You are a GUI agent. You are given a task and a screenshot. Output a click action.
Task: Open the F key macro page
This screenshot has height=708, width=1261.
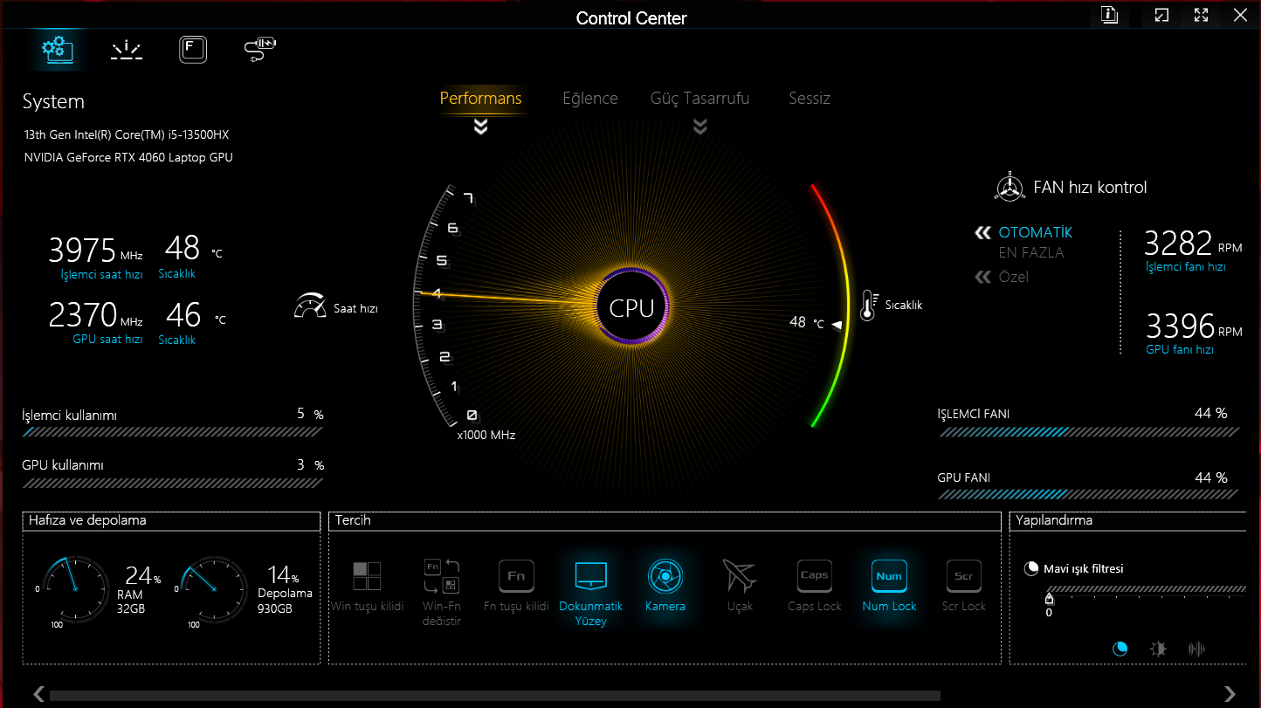(x=193, y=49)
